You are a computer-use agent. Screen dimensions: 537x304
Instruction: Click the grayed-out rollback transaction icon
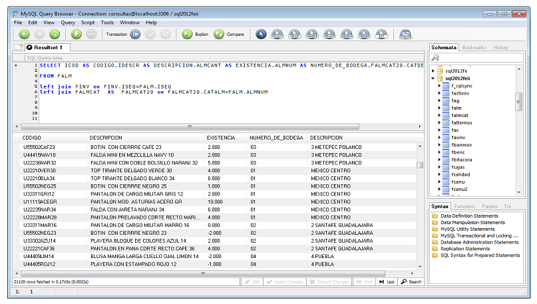tap(166, 34)
